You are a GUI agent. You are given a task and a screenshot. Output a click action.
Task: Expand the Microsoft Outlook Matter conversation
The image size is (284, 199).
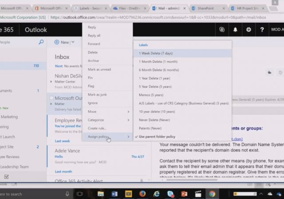[51, 104]
